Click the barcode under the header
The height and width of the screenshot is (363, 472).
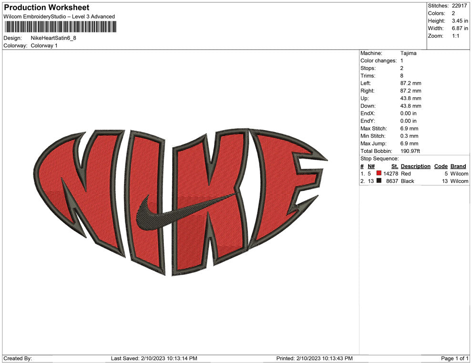pos(60,27)
